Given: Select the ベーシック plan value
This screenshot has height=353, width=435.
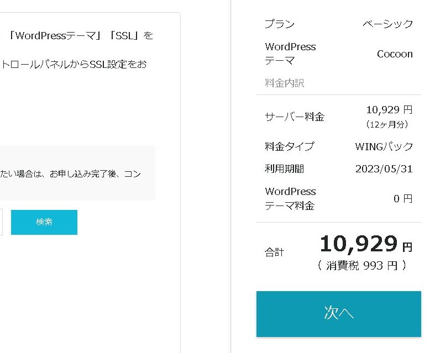Looking at the screenshot, I should click(387, 24).
